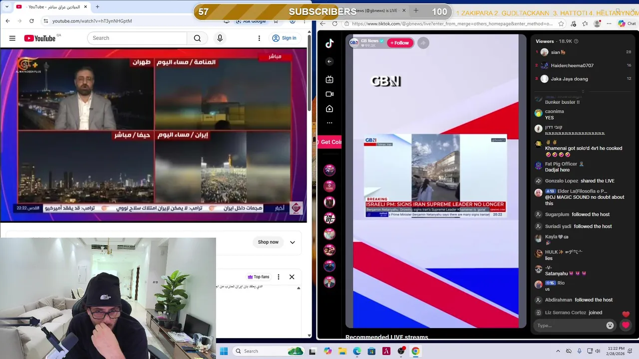Screen dimensions: 639x359
Task: Open live chat three-dot options
Action: (x=279, y=277)
